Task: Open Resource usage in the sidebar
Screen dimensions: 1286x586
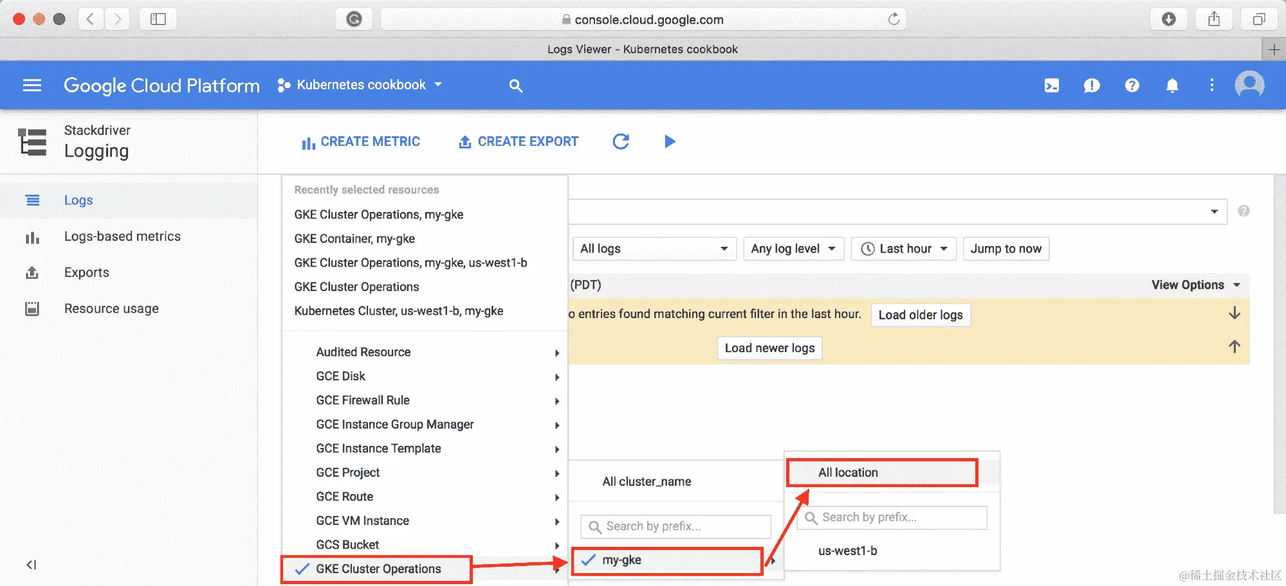Action: tap(111, 308)
